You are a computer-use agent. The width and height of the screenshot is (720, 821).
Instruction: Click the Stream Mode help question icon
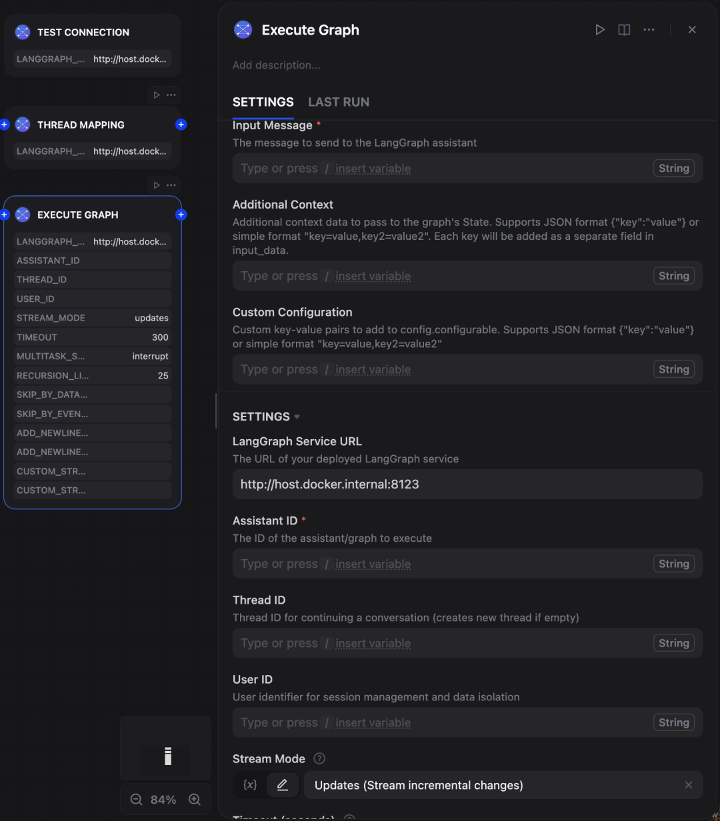point(319,758)
